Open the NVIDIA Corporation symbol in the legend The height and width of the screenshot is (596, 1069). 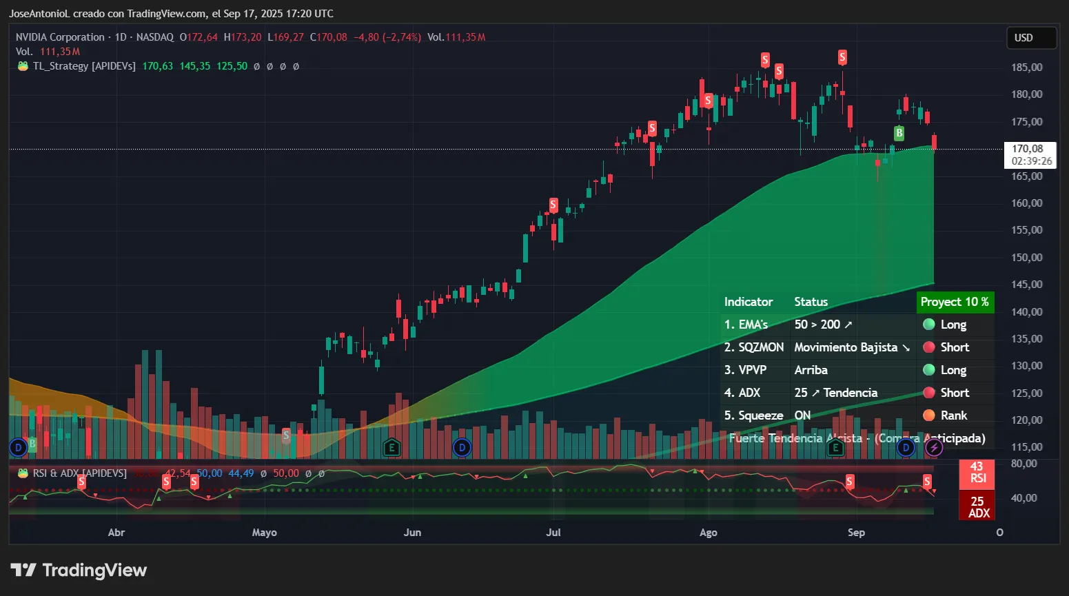coord(61,37)
